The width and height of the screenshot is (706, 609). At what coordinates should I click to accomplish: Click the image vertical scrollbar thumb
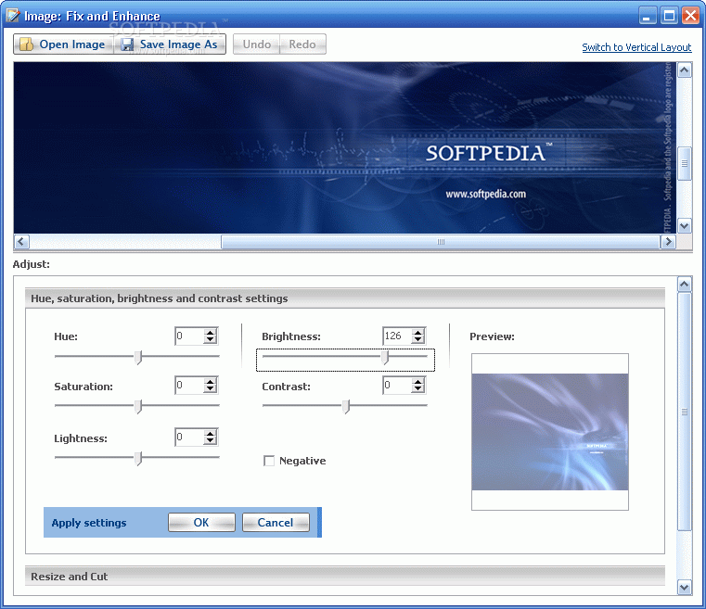pyautogui.click(x=685, y=164)
